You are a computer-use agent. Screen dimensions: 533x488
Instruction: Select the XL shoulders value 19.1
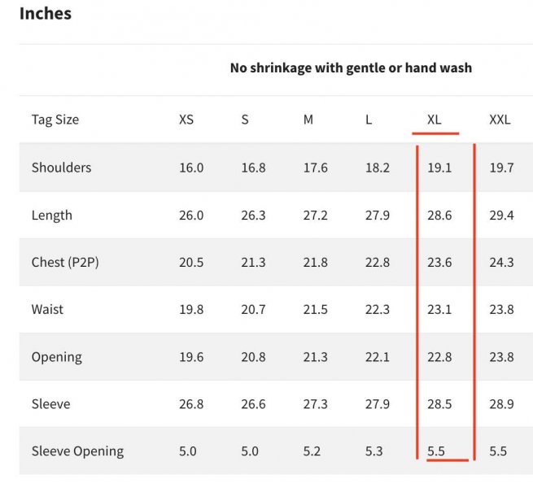pyautogui.click(x=439, y=168)
